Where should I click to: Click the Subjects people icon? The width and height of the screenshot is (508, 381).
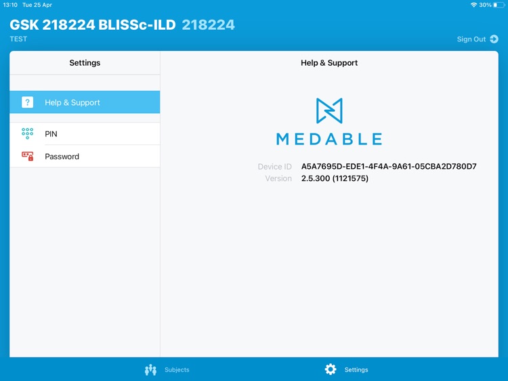click(150, 369)
